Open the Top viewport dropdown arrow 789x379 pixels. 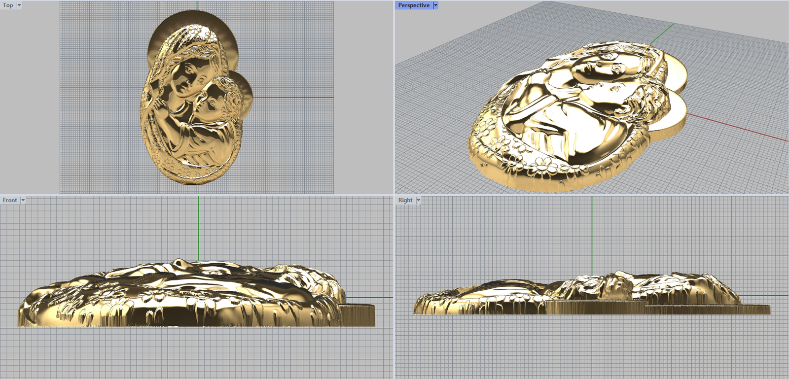coord(19,5)
